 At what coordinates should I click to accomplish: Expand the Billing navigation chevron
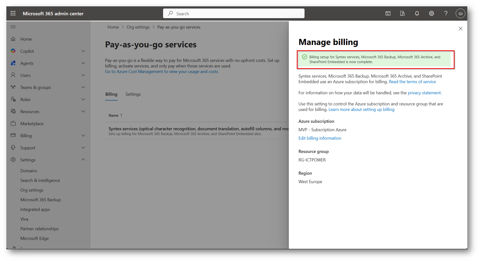tap(83, 136)
